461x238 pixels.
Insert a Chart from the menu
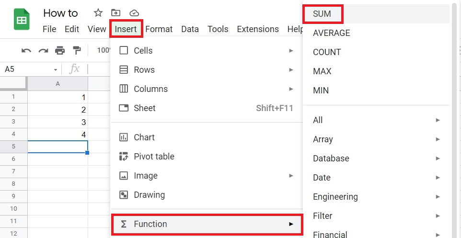click(x=144, y=137)
